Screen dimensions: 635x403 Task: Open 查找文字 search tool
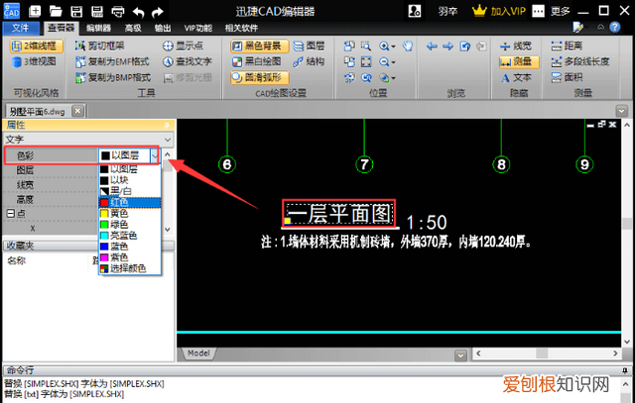point(188,61)
